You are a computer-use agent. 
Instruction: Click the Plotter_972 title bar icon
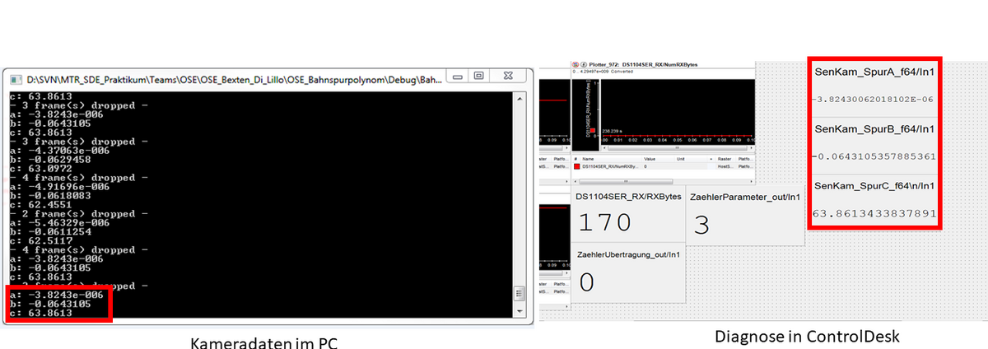coord(574,63)
